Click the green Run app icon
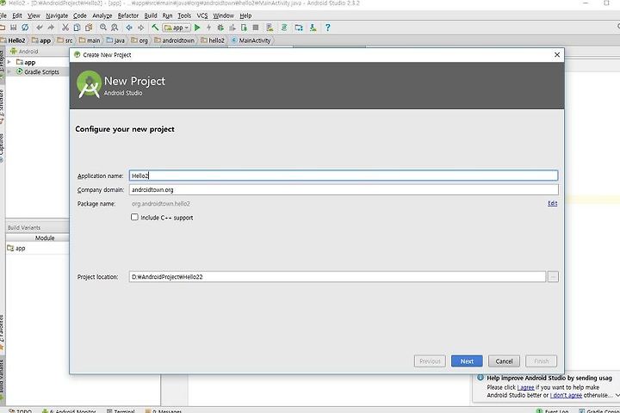Image resolution: width=620 pixels, height=413 pixels. pos(197,28)
